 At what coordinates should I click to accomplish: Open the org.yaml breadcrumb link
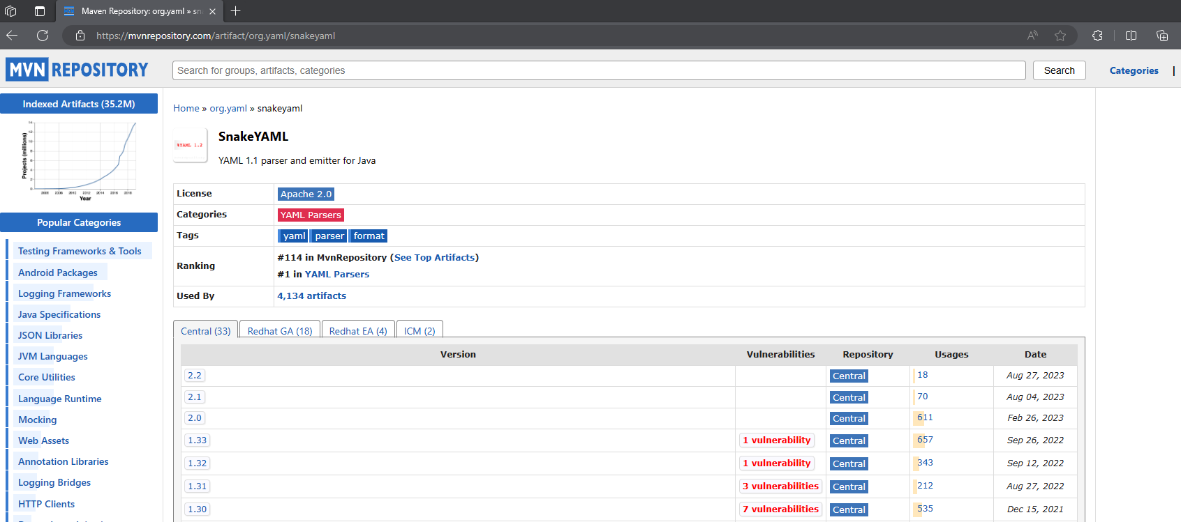228,108
